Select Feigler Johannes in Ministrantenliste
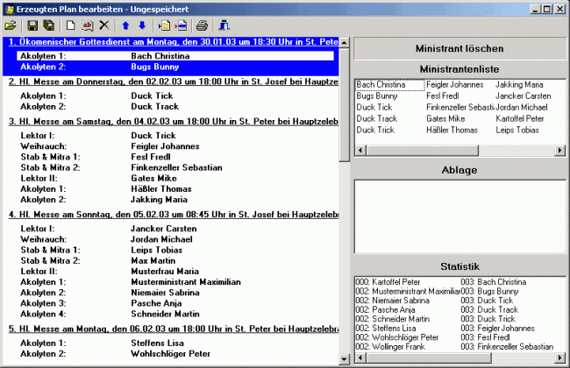 click(x=455, y=85)
